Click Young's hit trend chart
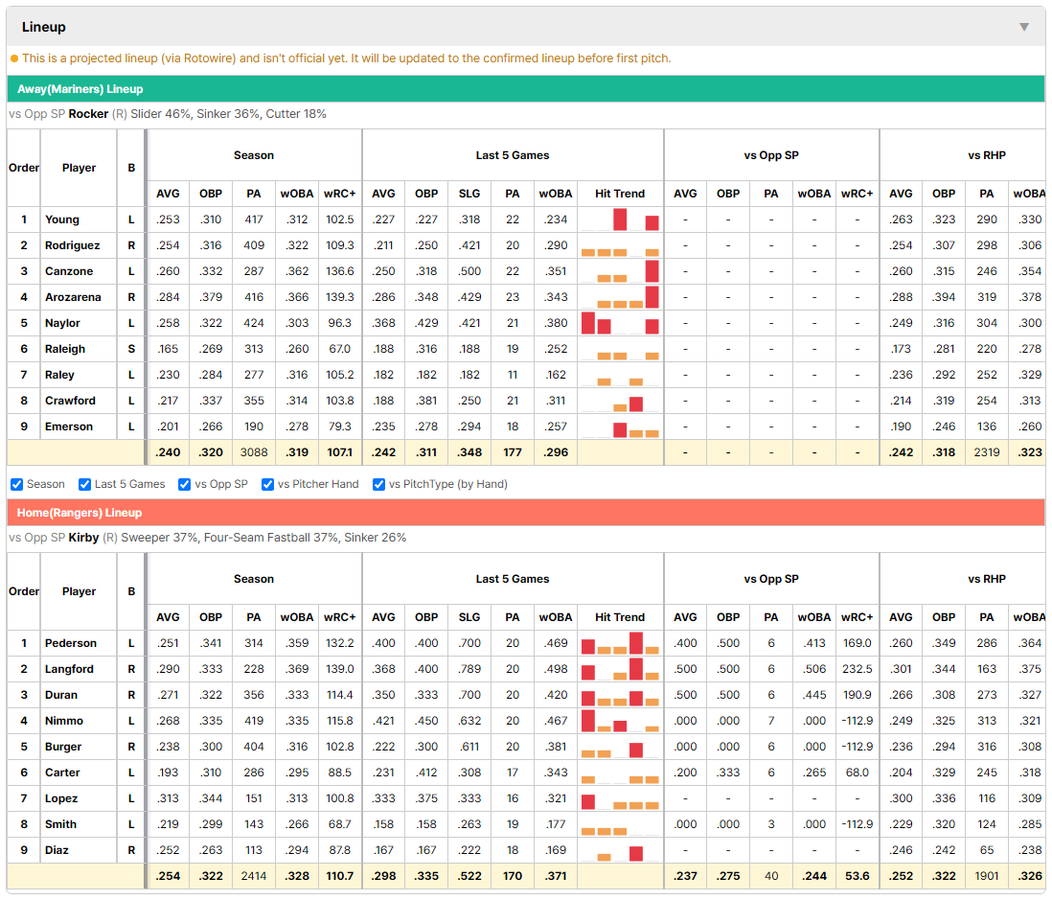Screen dimensions: 1052x900 tap(620, 219)
